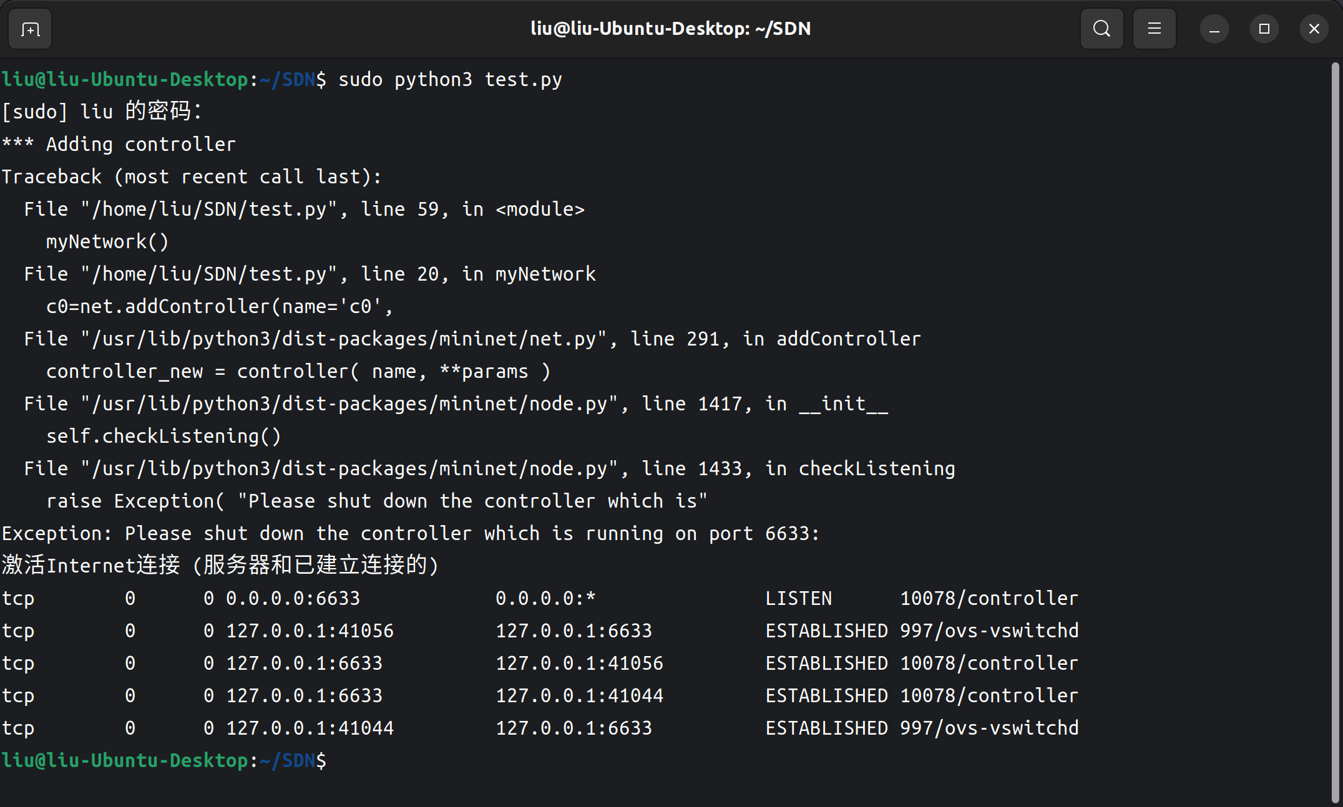This screenshot has width=1343, height=807.
Task: Click the 'line 59, in <module>' line
Action: tap(304, 210)
